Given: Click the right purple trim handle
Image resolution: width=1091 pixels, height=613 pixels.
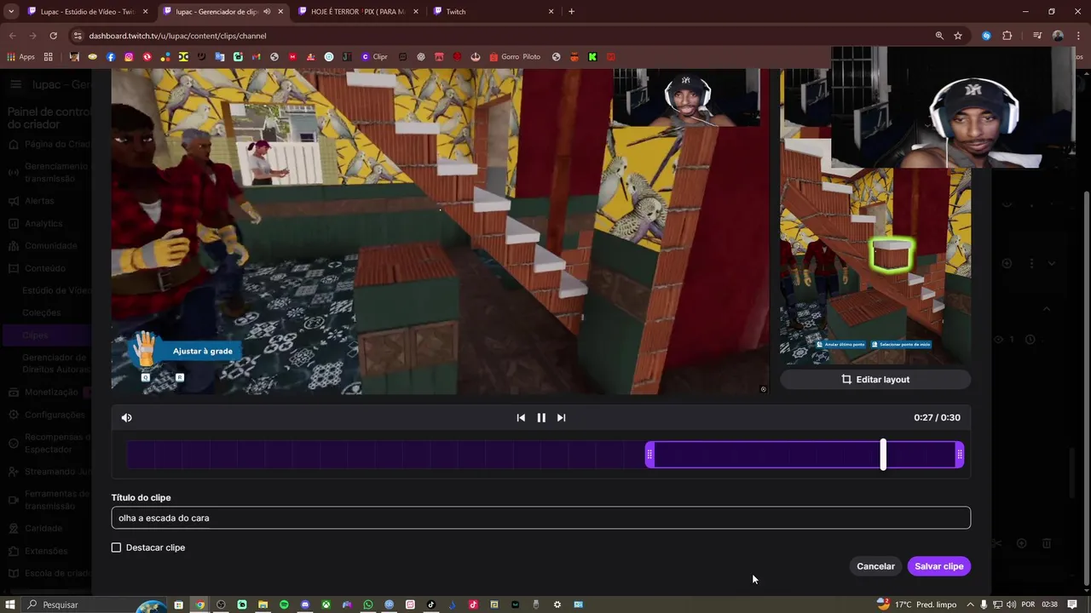Looking at the screenshot, I should tap(960, 455).
